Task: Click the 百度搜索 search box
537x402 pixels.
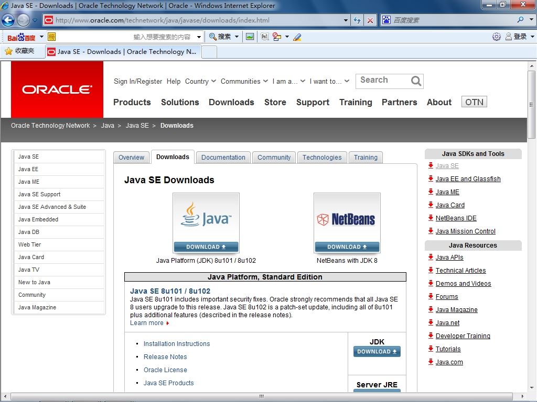Action: 454,20
